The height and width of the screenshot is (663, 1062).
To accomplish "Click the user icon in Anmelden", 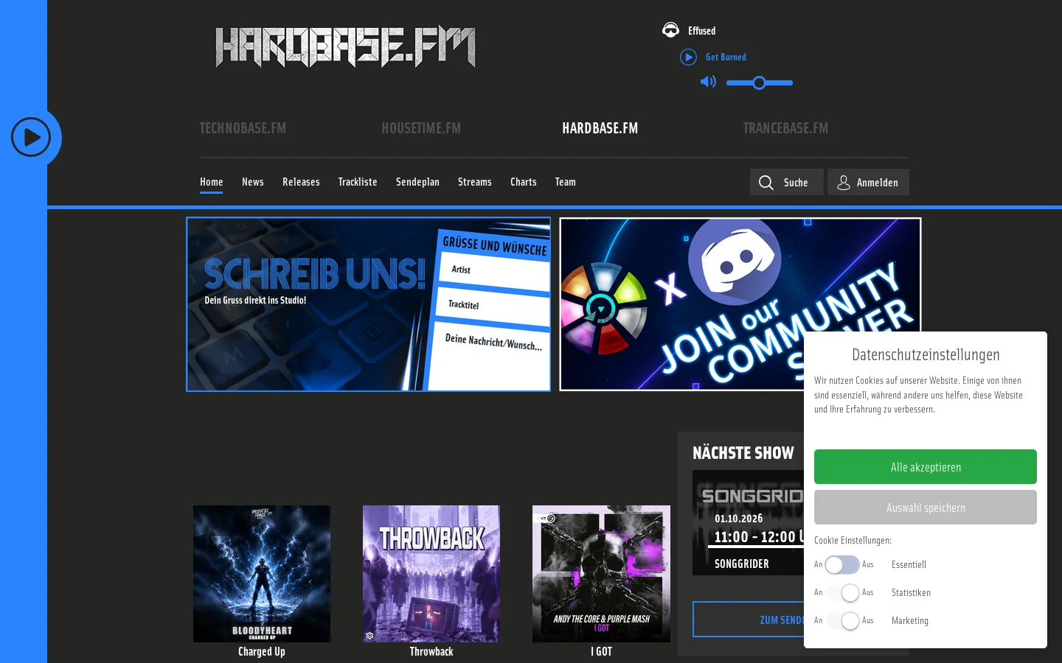I will [x=844, y=183].
